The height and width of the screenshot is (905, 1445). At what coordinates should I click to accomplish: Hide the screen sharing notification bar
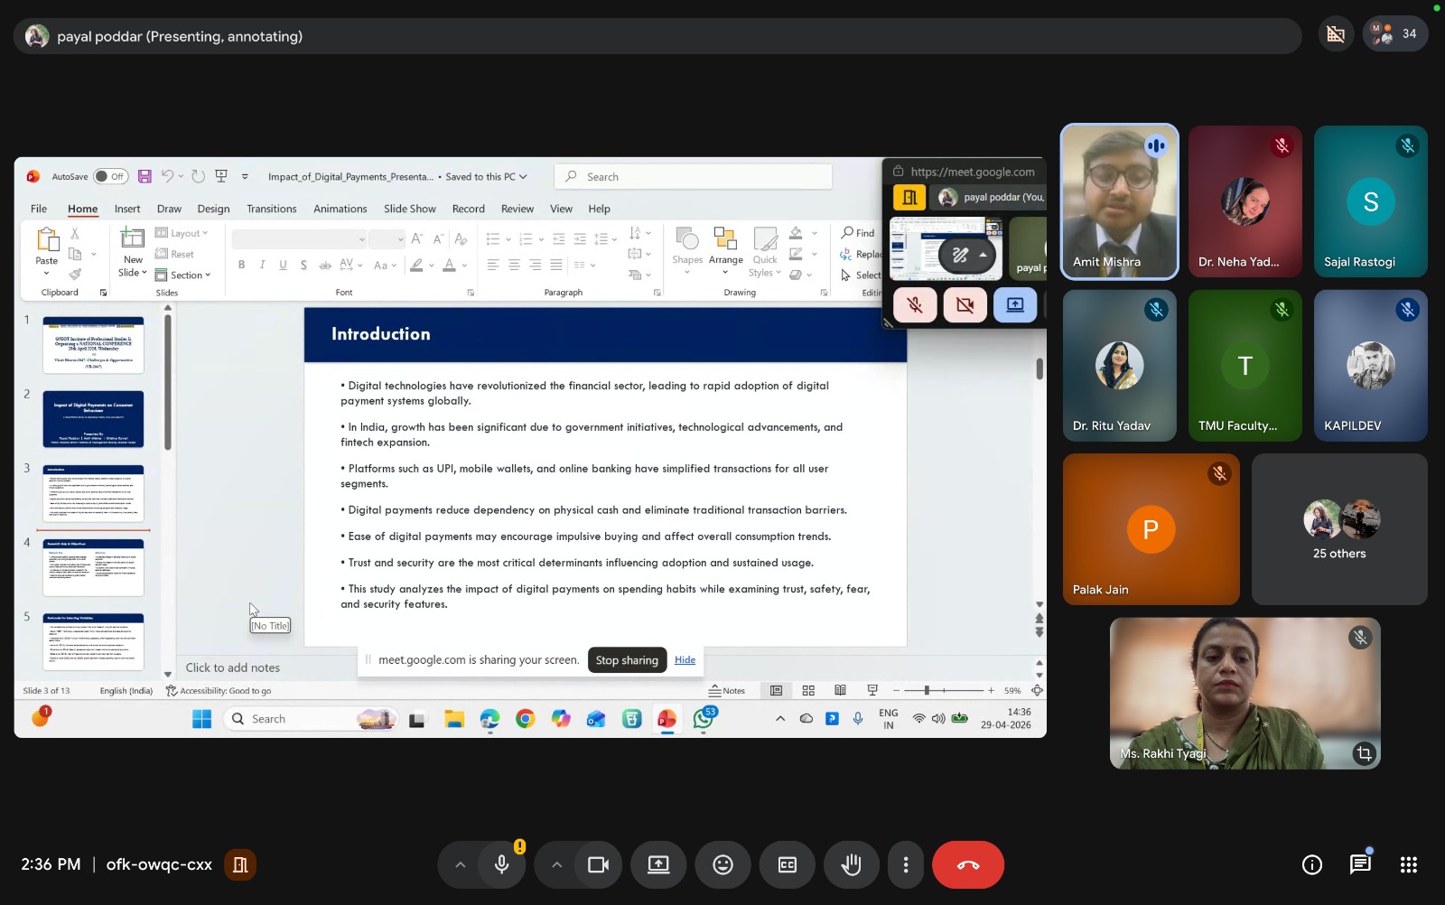(685, 660)
